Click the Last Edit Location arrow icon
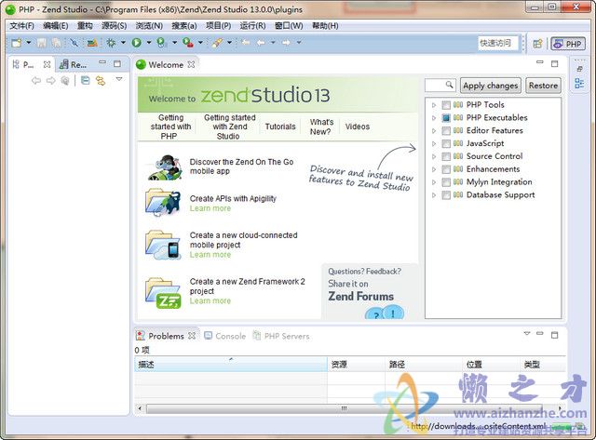This screenshot has width=596, height=440. click(x=246, y=43)
